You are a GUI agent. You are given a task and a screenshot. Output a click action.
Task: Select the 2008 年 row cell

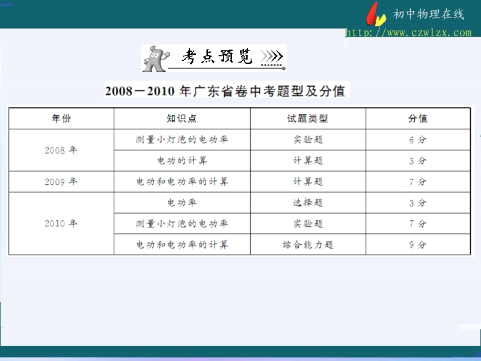[x=61, y=150]
